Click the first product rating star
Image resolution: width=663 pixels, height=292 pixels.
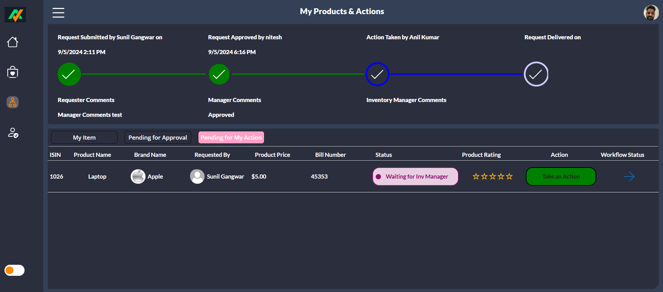[476, 177]
